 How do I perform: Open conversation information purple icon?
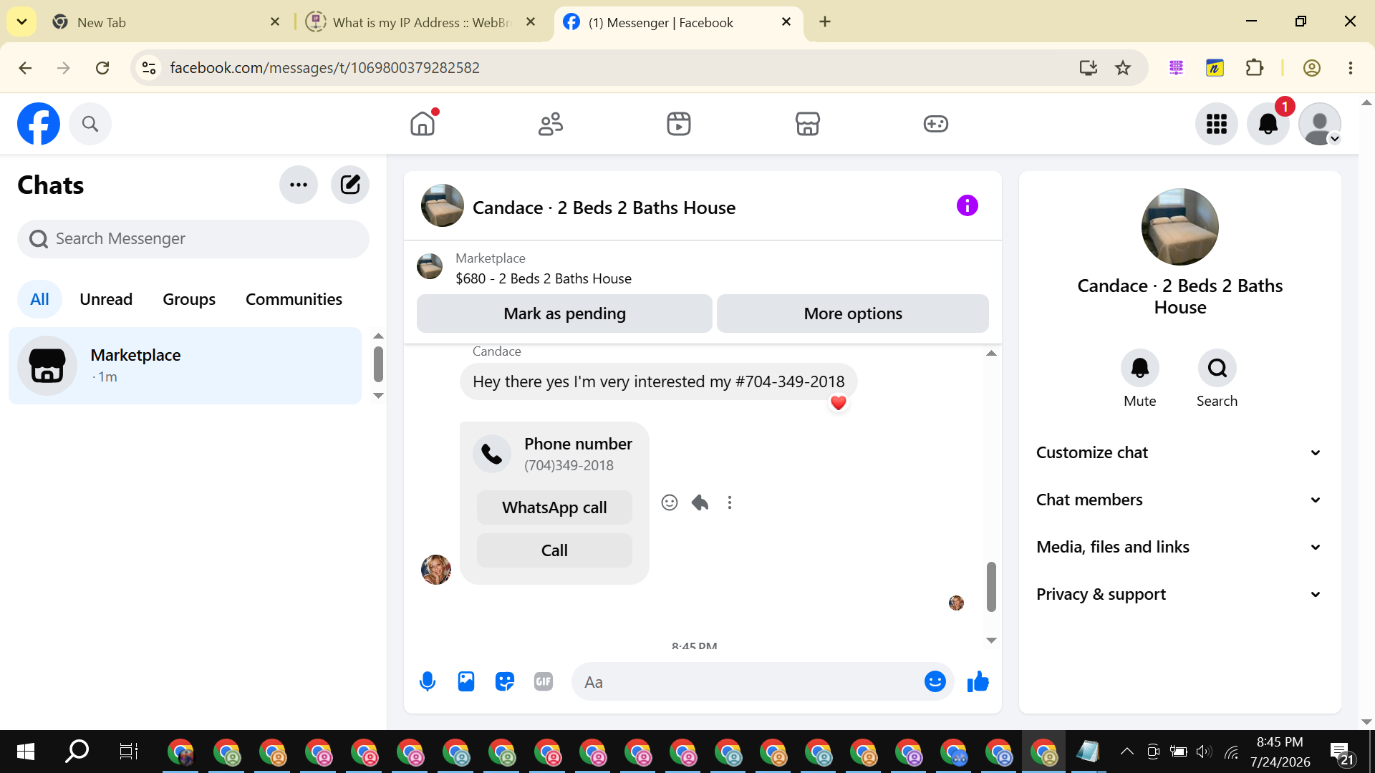click(968, 206)
